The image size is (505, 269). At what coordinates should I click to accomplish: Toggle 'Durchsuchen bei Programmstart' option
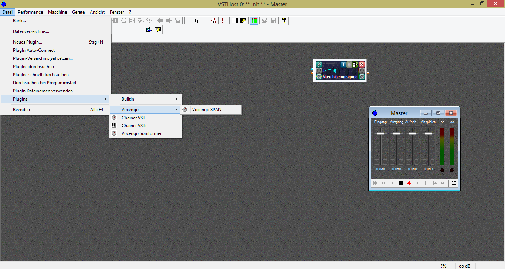45,83
